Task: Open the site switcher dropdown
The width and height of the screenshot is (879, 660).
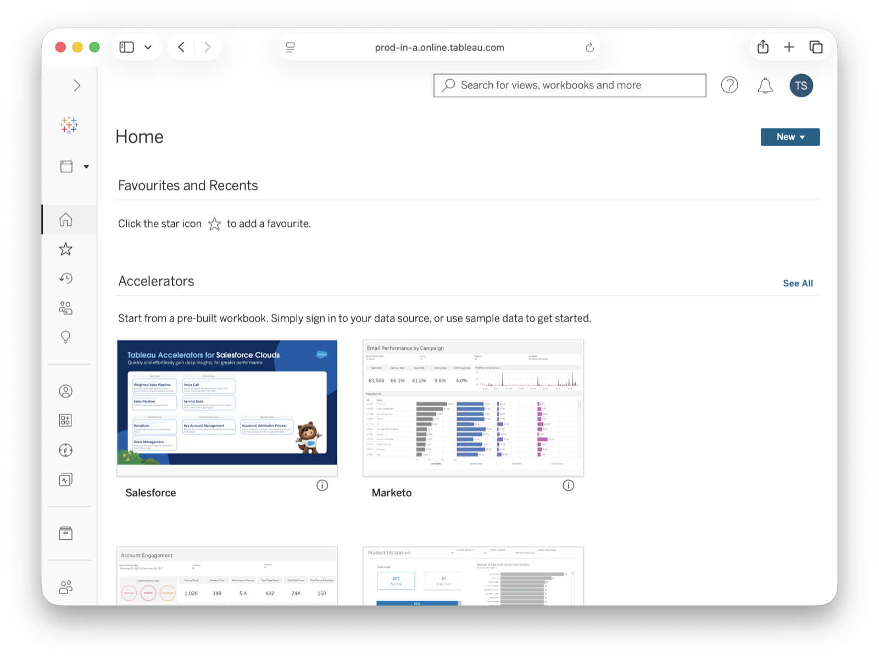Action: pyautogui.click(x=73, y=166)
